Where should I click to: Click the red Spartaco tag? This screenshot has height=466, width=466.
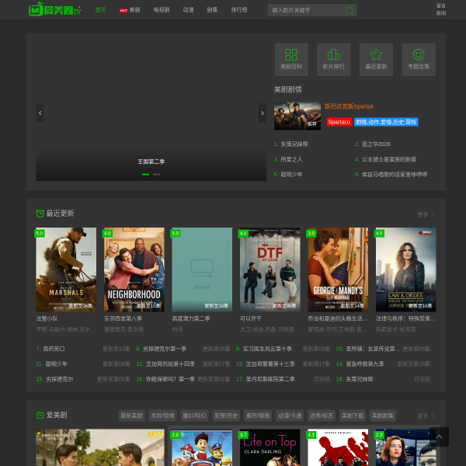tap(339, 122)
